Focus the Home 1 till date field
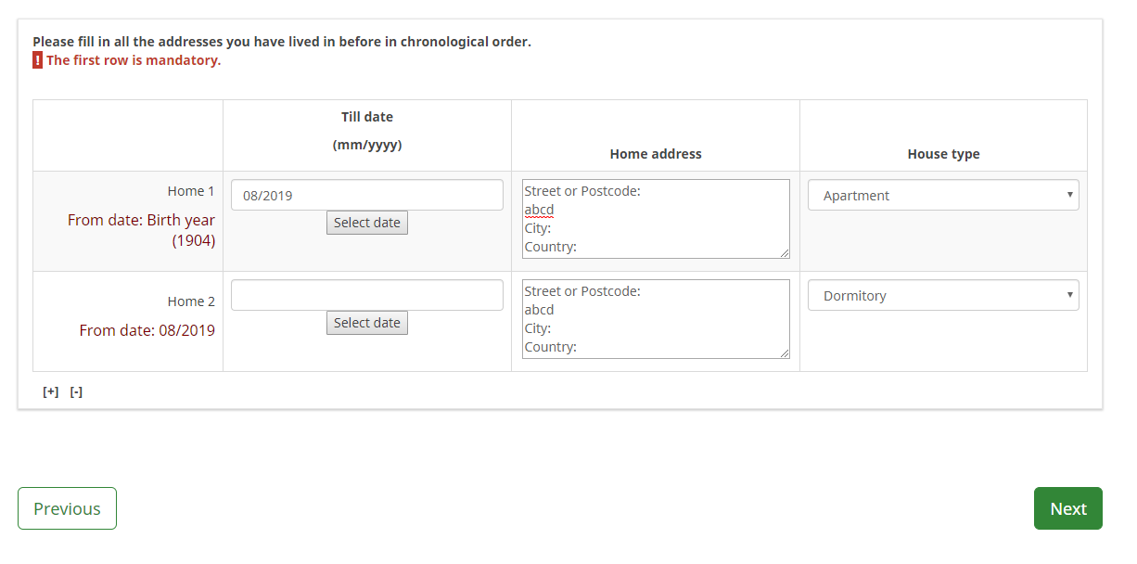The image size is (1137, 564). 366,196
